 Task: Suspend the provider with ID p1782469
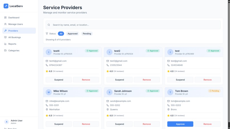point(180,80)
